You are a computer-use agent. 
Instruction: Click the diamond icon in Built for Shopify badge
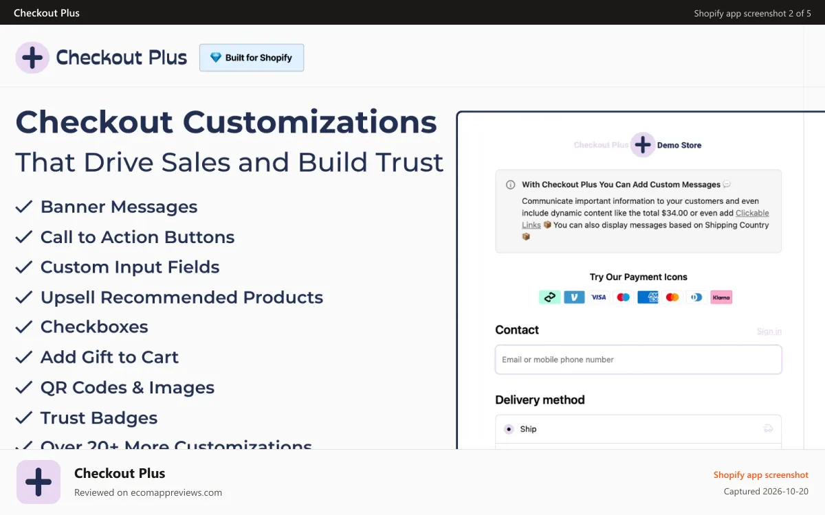(x=216, y=58)
